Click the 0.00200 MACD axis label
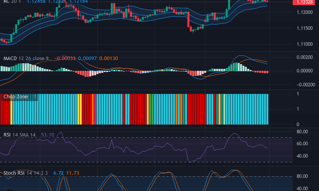The height and width of the screenshot is (191, 319). (305, 57)
